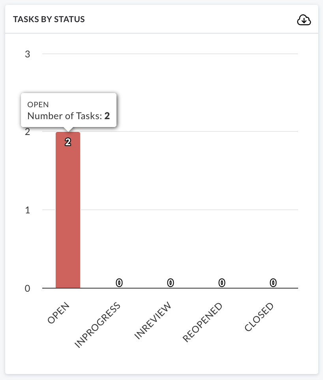Click the OPEN heading in the tooltip
The width and height of the screenshot is (323, 380).
tap(38, 104)
